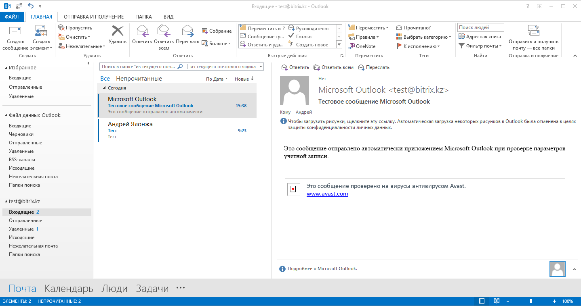Expand the Quick Steps gallery arrow
Viewport: 581px width, 306px height.
[x=339, y=45]
